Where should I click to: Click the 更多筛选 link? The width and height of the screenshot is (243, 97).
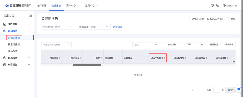(x=117, y=27)
